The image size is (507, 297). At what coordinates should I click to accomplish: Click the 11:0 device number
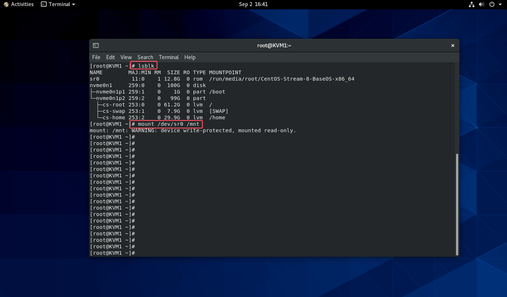coord(138,79)
